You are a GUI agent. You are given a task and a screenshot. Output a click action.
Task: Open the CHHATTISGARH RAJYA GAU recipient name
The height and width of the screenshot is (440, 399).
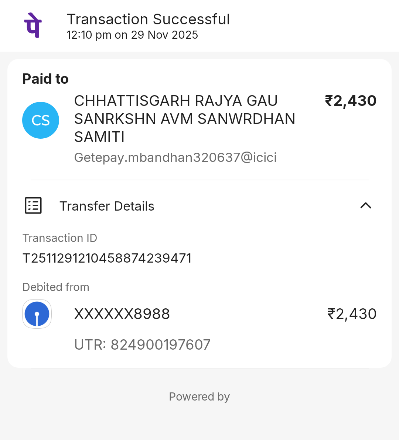[176, 101]
